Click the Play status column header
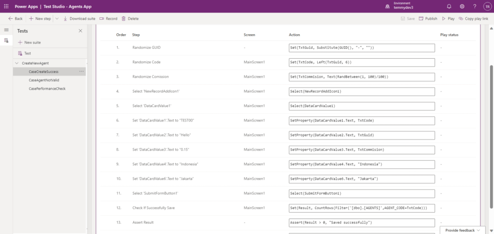 pyautogui.click(x=449, y=35)
